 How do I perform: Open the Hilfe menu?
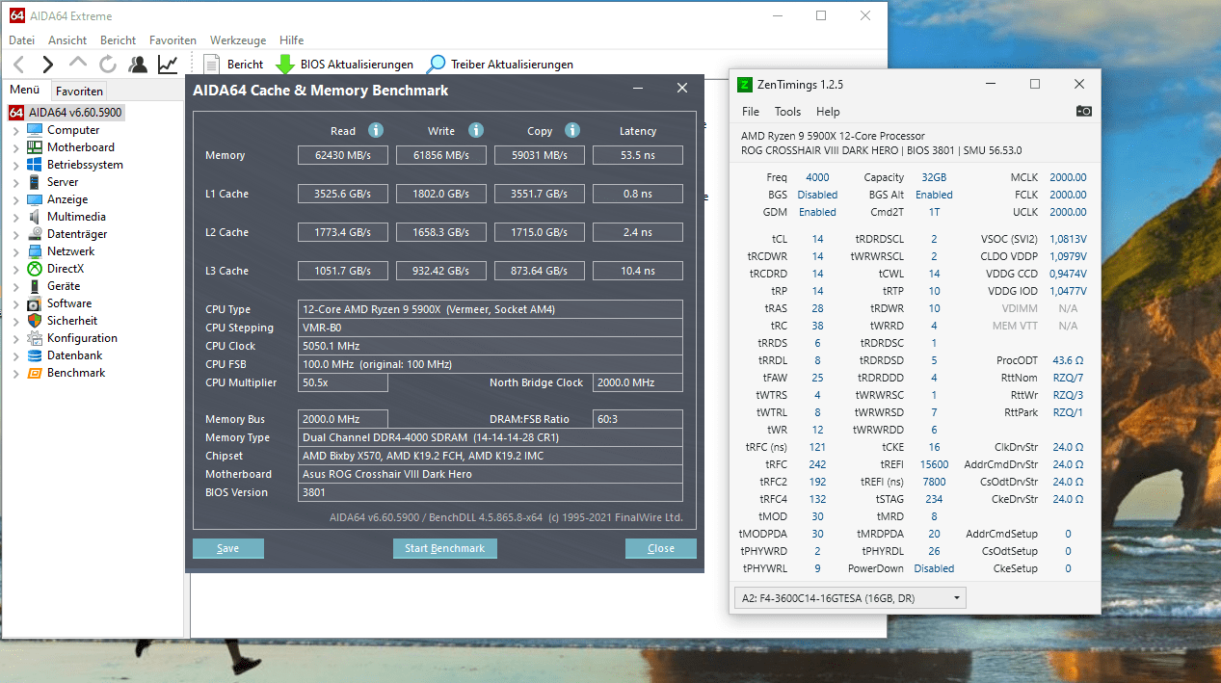click(291, 40)
